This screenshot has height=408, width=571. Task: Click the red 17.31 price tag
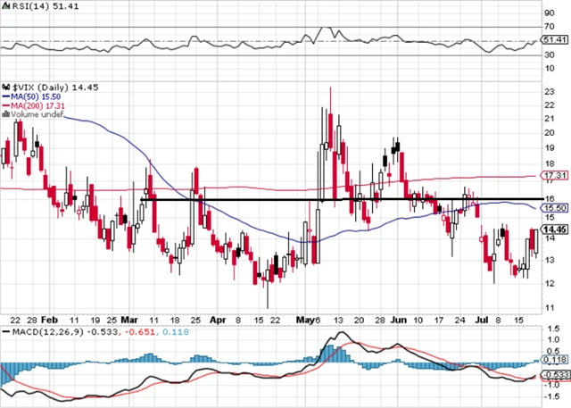pyautogui.click(x=553, y=176)
